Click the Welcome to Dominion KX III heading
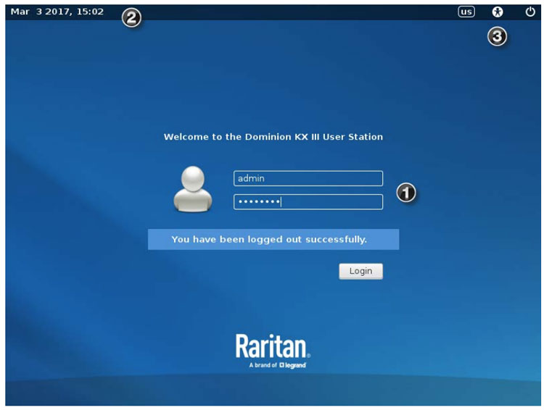544x410 pixels. 273,136
